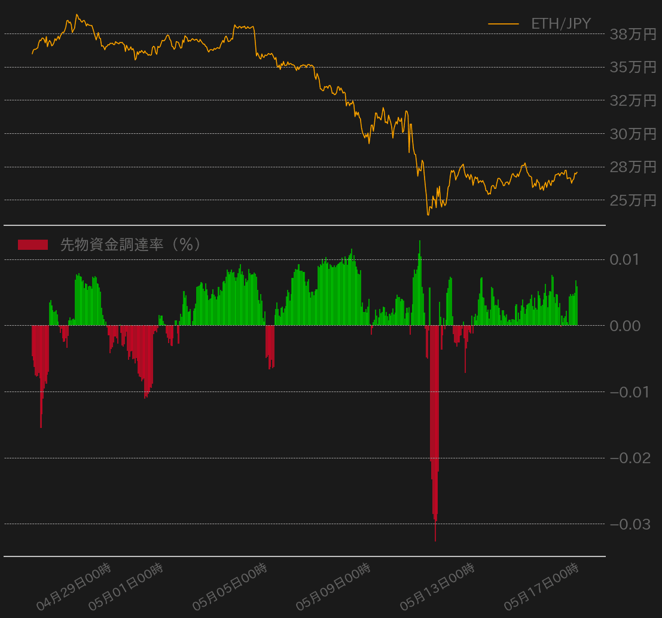
Task: Select the 35万円 price axis label
Action: click(x=633, y=67)
